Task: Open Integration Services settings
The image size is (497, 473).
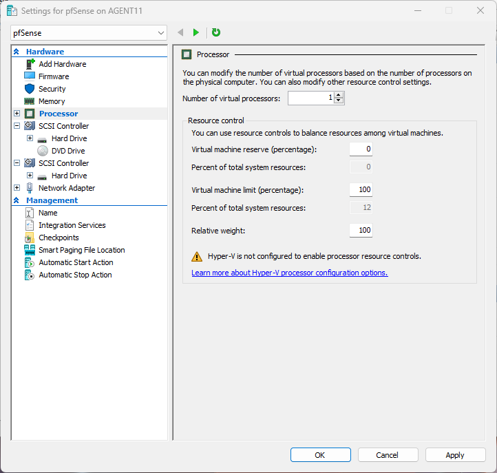Action: [x=72, y=225]
